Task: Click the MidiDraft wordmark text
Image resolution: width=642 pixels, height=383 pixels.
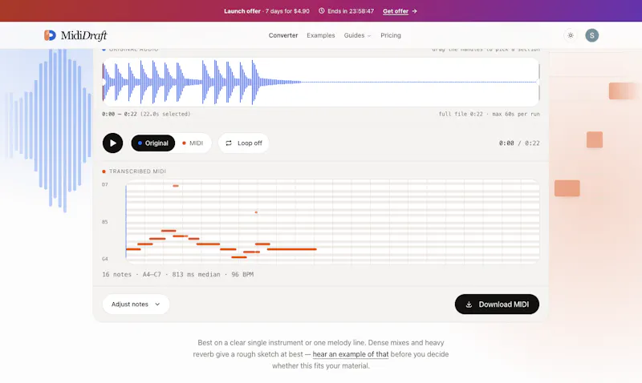Action: 84,35
